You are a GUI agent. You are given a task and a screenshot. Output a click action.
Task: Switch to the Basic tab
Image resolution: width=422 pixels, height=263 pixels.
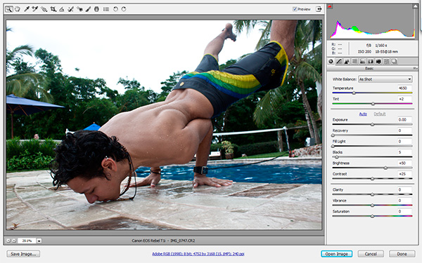tap(331, 62)
